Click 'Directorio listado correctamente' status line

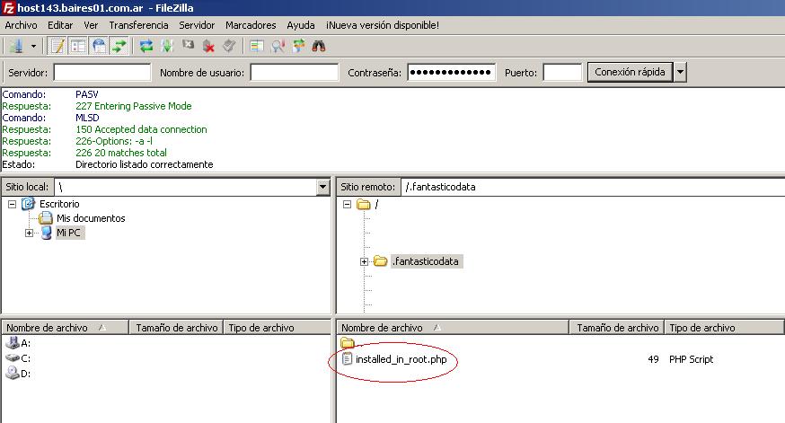tap(145, 164)
